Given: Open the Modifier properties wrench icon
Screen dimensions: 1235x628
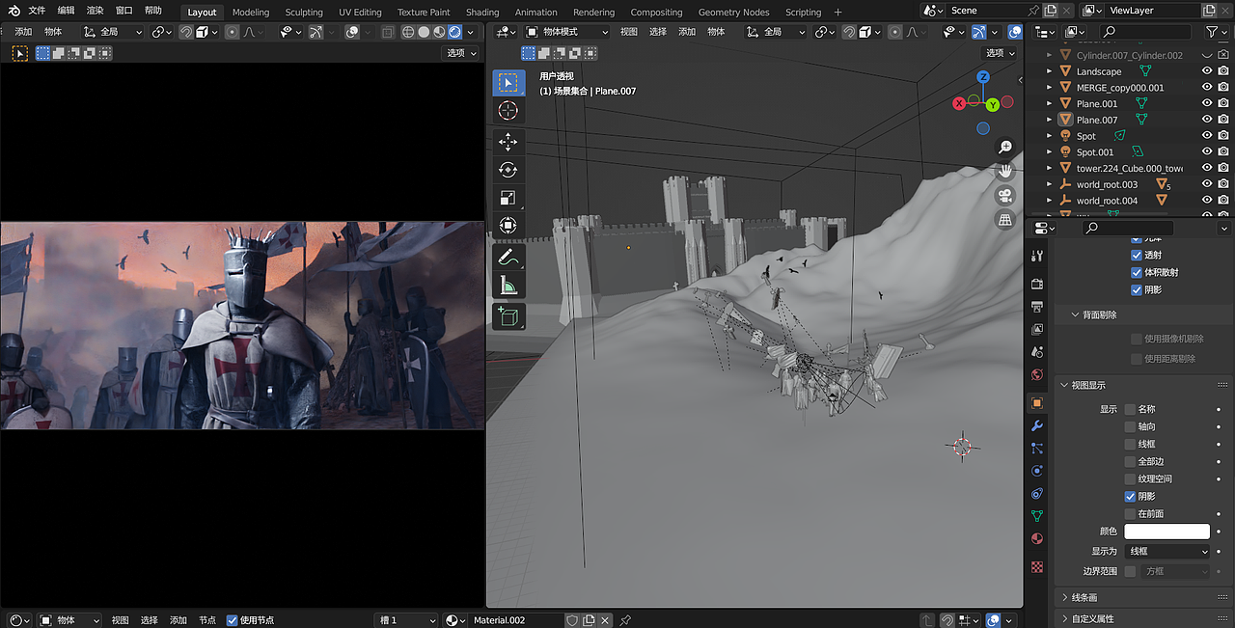Looking at the screenshot, I should 1036,425.
